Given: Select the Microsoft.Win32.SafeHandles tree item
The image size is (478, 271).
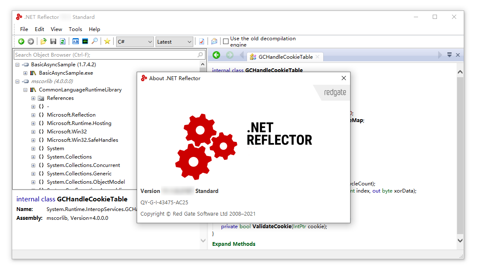Looking at the screenshot, I should (x=82, y=140).
